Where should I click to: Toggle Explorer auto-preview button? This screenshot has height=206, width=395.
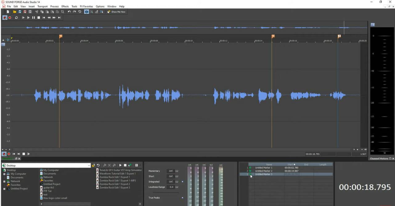(x=130, y=165)
